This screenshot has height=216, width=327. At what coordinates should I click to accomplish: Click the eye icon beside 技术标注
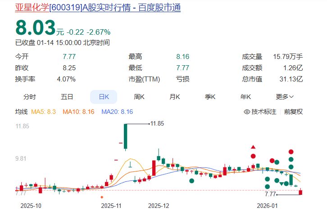tap(246, 112)
